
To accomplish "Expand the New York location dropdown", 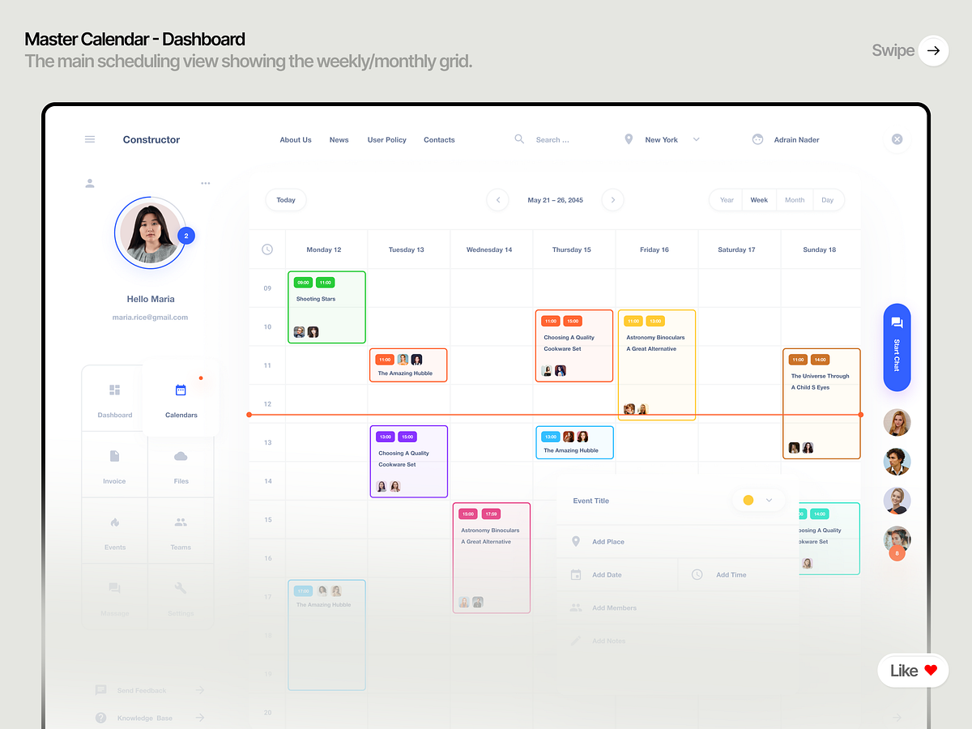I will 697,139.
